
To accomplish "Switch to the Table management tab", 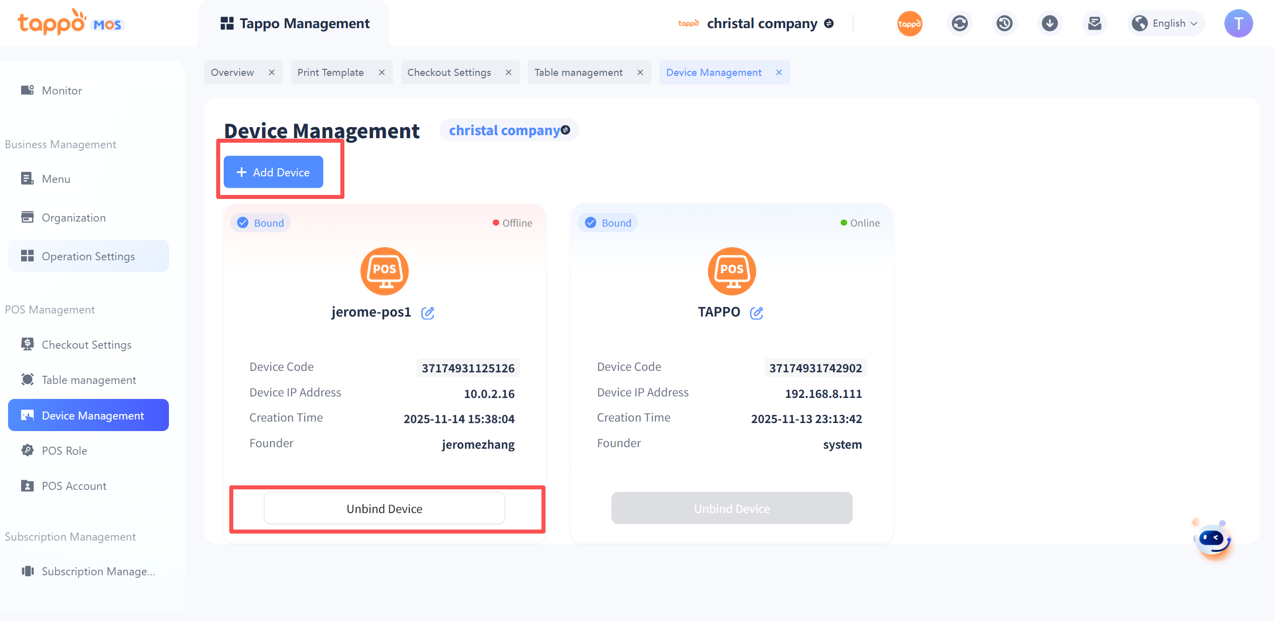I will 578,72.
